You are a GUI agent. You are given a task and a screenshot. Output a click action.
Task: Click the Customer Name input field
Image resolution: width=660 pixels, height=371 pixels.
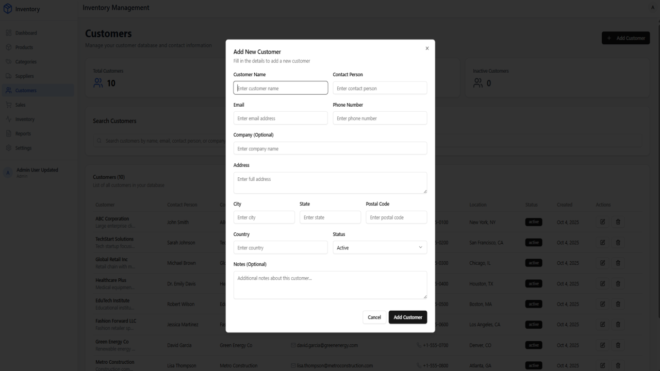tap(280, 88)
